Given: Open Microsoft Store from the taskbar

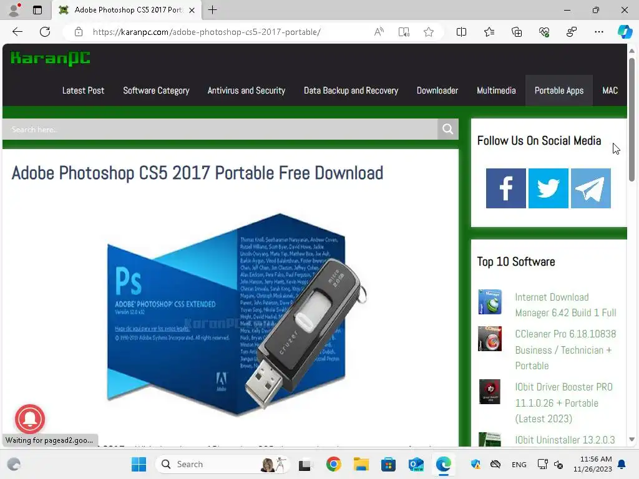Looking at the screenshot, I should (388, 464).
